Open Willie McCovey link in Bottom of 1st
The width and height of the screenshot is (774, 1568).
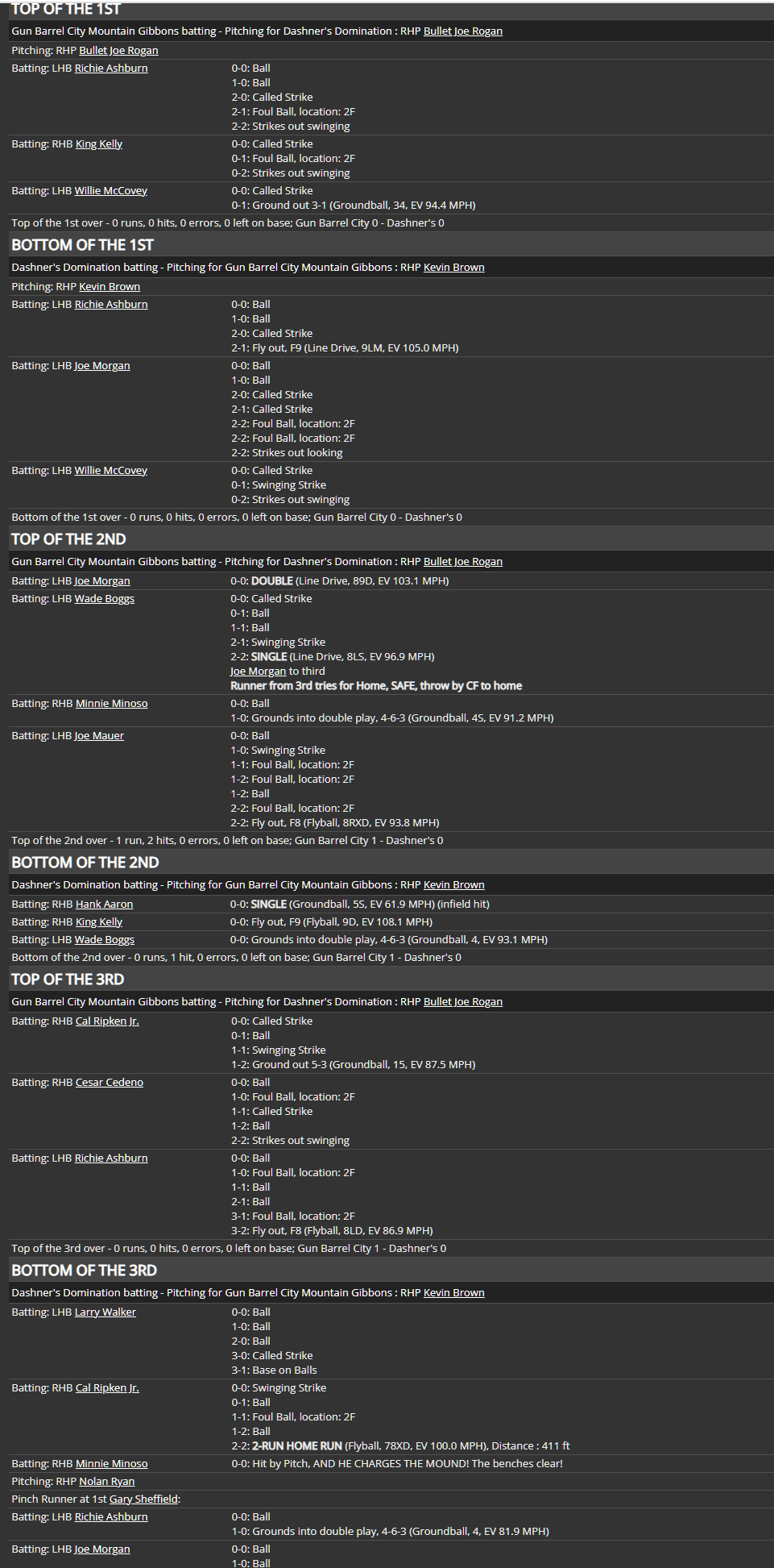pos(111,471)
